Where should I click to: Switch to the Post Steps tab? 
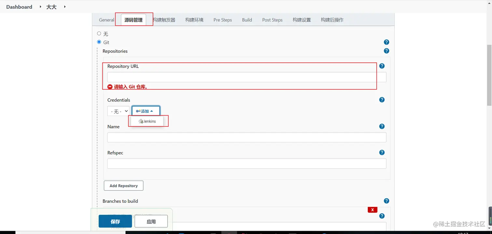point(272,20)
